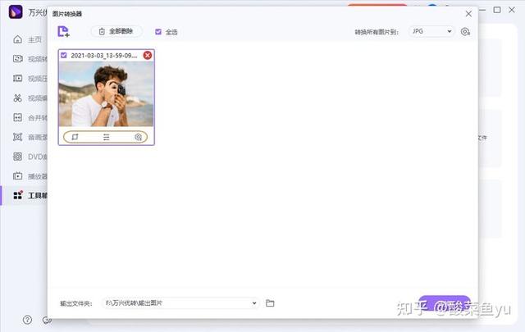The height and width of the screenshot is (332, 525).
Task: Open image settings gear under thumbnail
Action: 139,137
